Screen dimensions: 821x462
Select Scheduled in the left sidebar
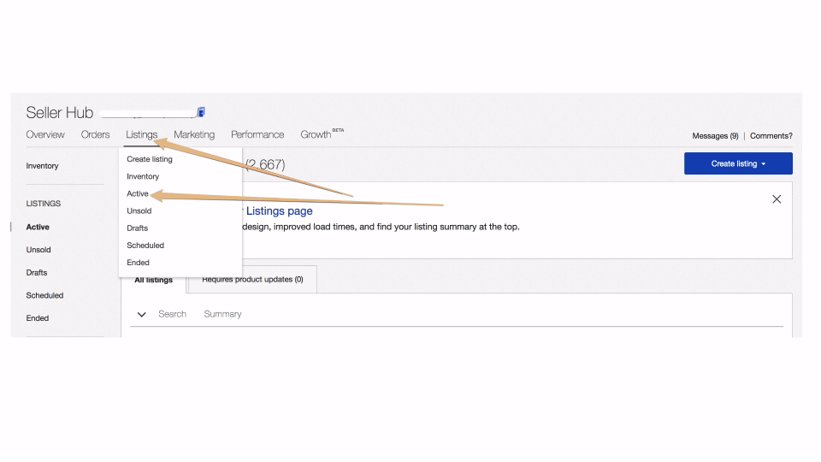click(x=45, y=295)
